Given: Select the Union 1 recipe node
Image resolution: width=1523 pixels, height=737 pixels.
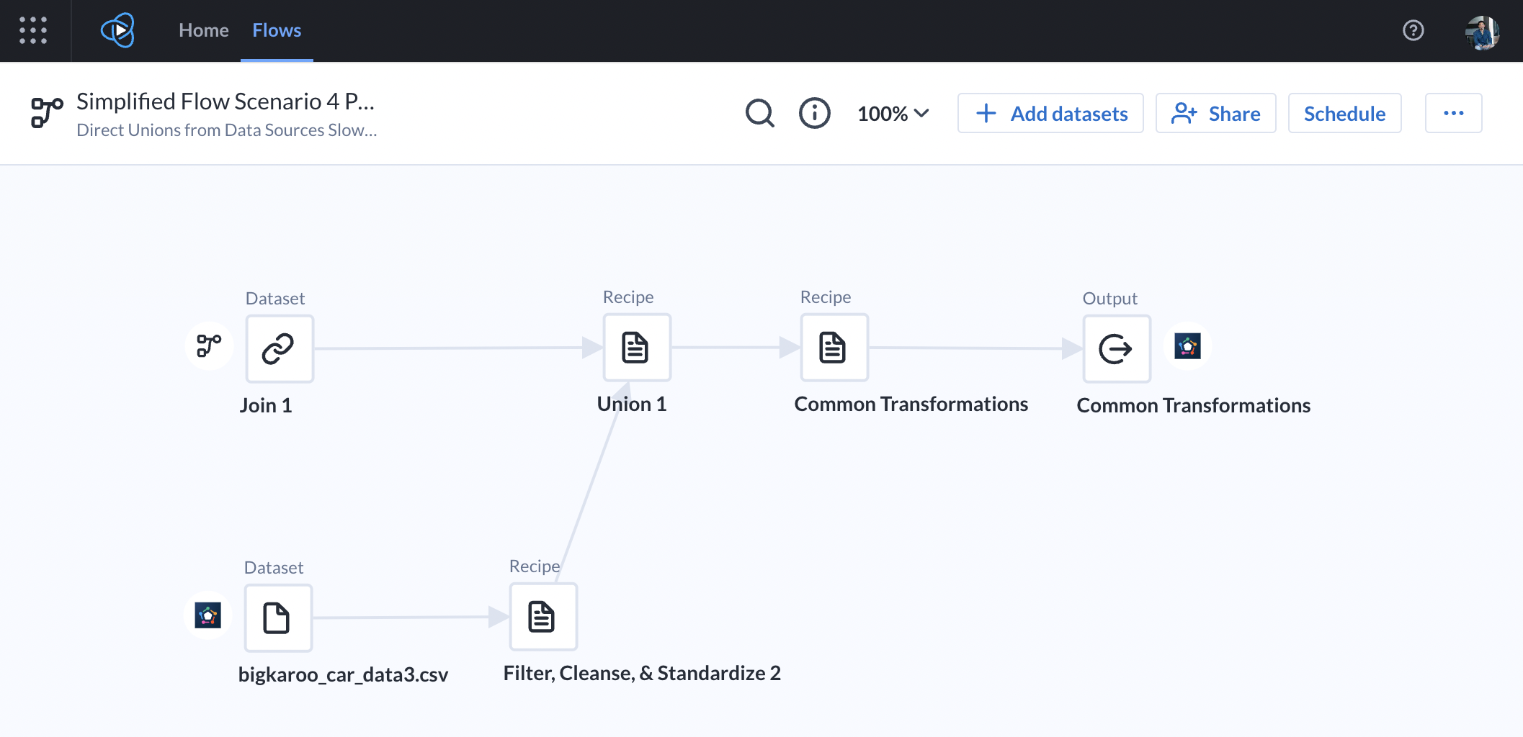Looking at the screenshot, I should (x=636, y=348).
